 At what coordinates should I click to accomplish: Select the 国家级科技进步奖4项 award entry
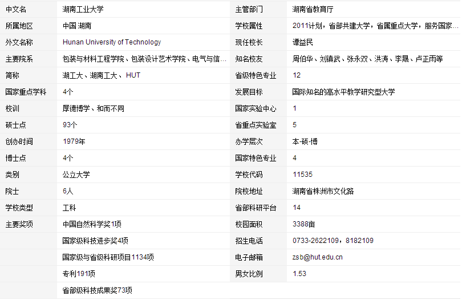pyautogui.click(x=95, y=241)
